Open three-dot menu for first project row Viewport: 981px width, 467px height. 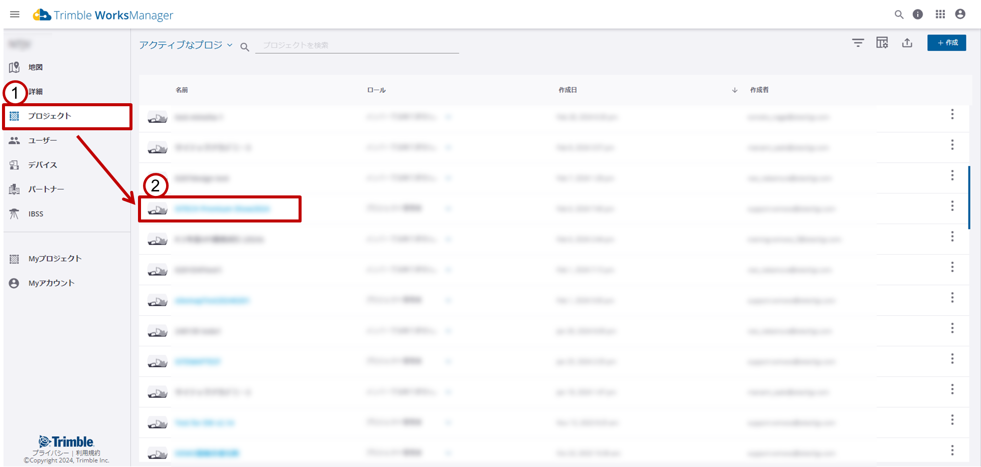952,115
